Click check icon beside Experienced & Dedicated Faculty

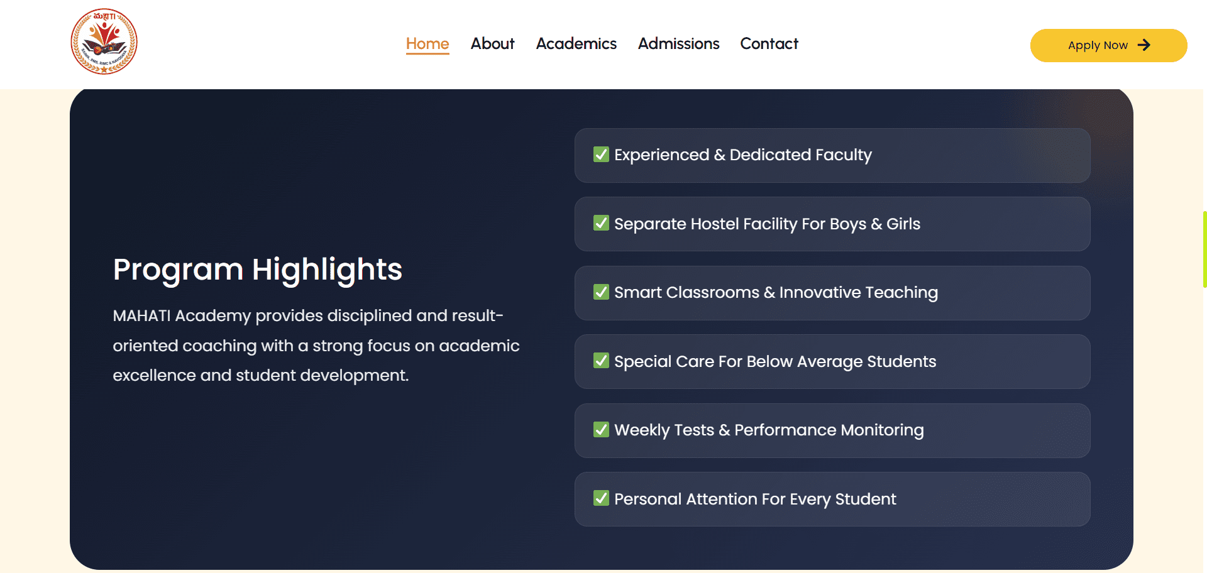(601, 155)
